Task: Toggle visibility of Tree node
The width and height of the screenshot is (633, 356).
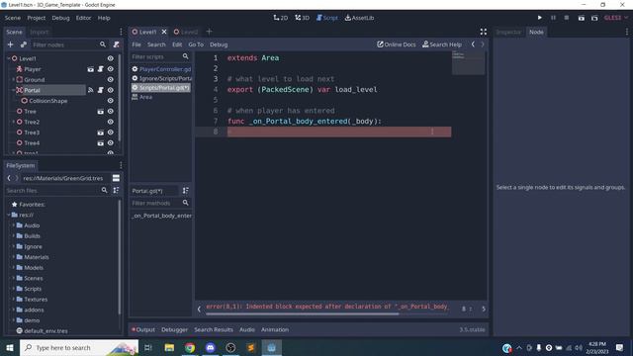Action: pyautogui.click(x=110, y=112)
